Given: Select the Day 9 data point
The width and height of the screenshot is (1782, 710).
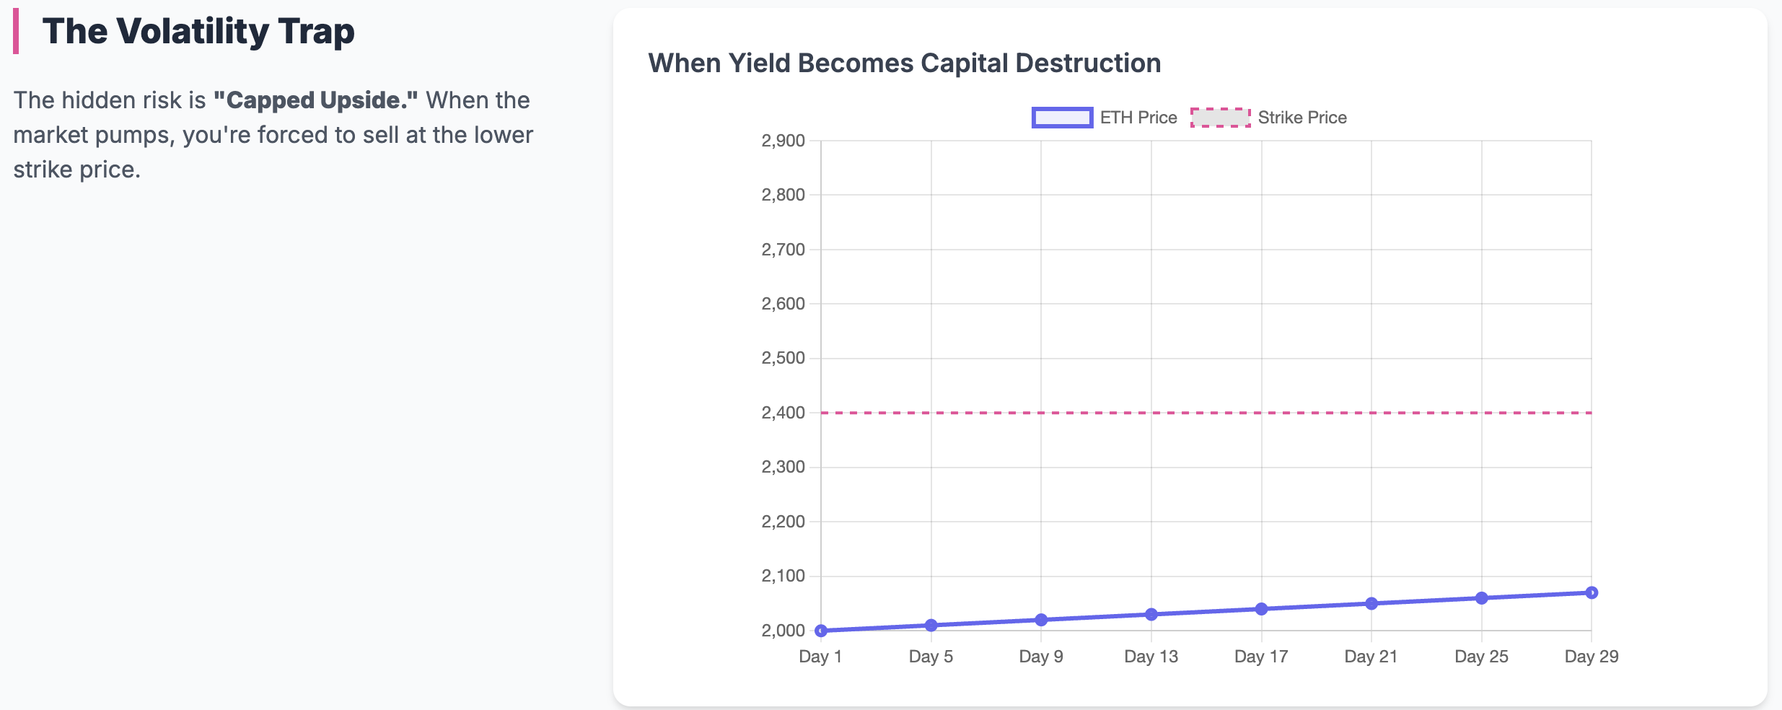Looking at the screenshot, I should pos(1041,620).
